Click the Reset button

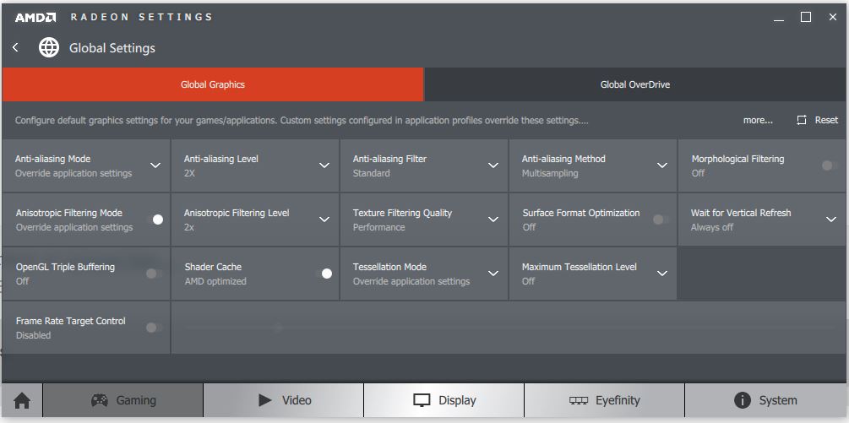[817, 120]
